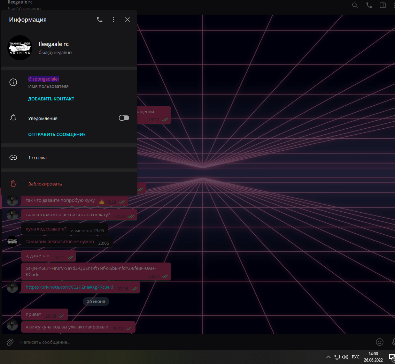
Task: Open the Ileegaale rc profile avatar
Action: (20, 48)
